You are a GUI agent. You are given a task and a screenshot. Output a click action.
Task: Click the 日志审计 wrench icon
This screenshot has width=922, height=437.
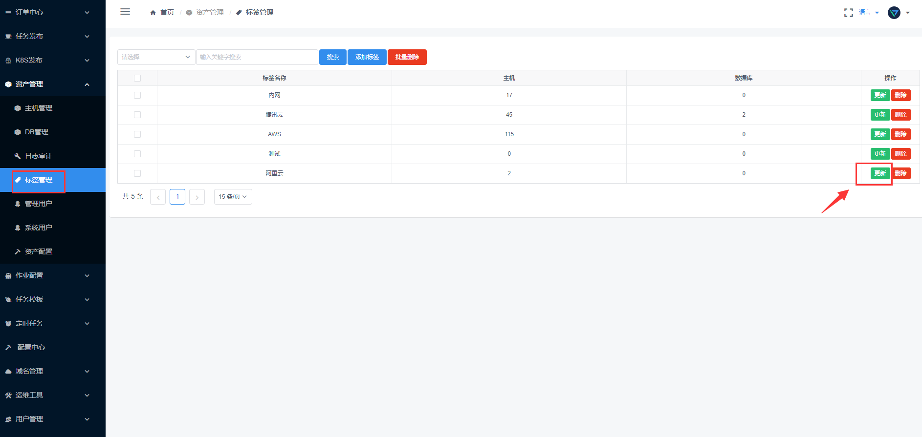(18, 156)
